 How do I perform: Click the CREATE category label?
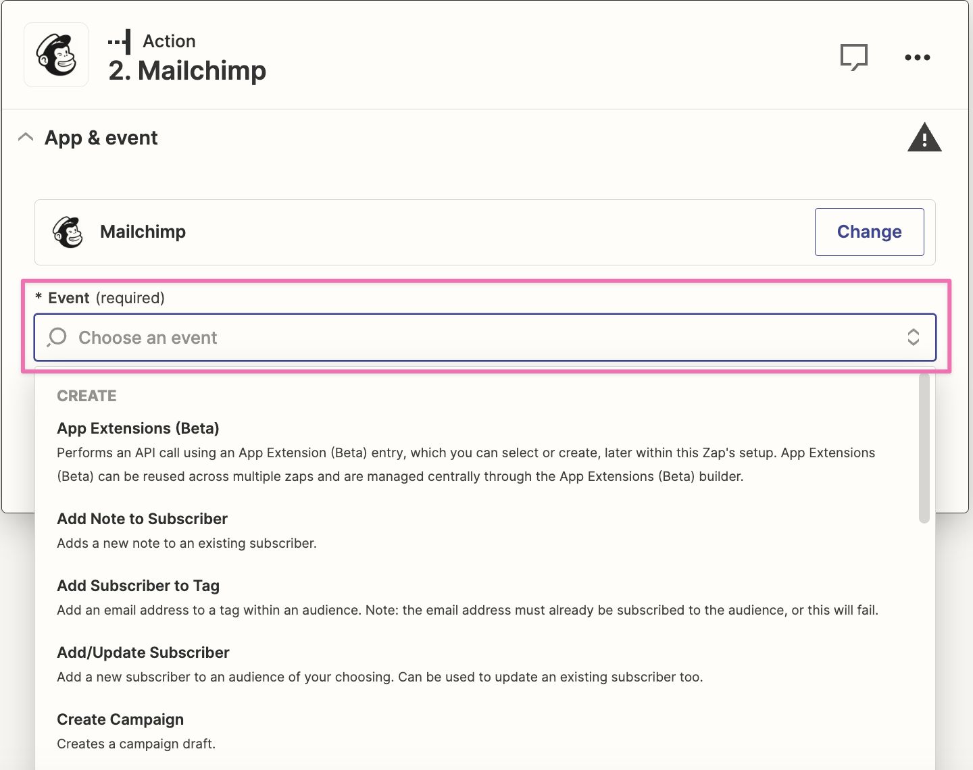pyautogui.click(x=86, y=396)
